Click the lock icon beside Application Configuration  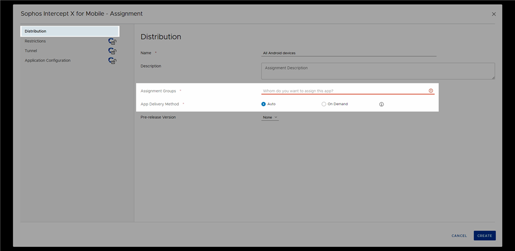(112, 61)
